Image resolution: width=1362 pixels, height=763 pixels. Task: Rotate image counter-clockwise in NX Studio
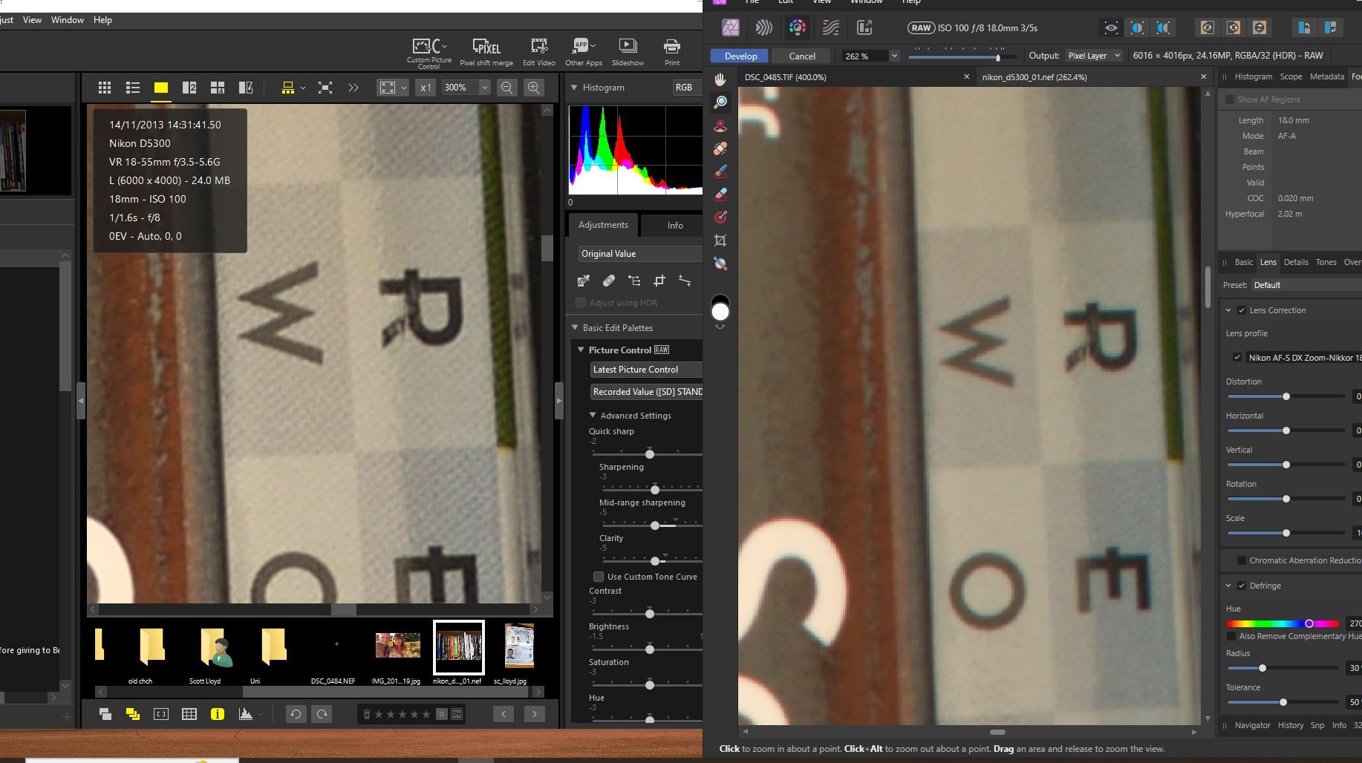[296, 714]
